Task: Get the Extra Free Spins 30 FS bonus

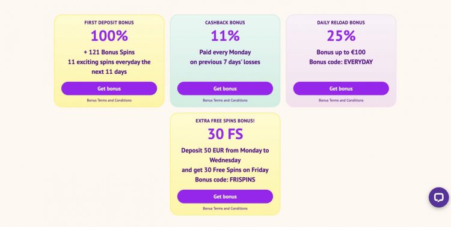Action: tap(225, 196)
